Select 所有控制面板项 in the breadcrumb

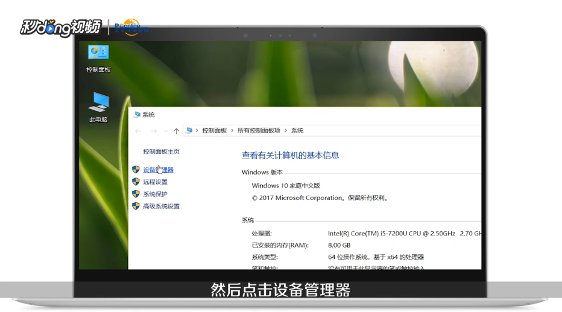pyautogui.click(x=259, y=130)
